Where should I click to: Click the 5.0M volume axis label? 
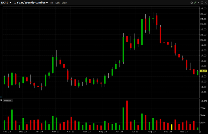click(x=204, y=115)
